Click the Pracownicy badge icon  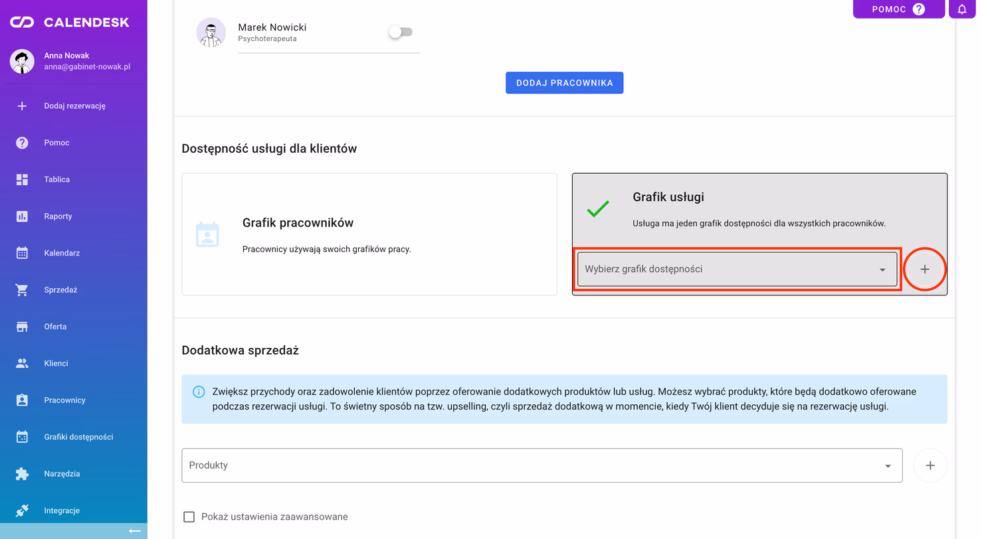tap(22, 400)
